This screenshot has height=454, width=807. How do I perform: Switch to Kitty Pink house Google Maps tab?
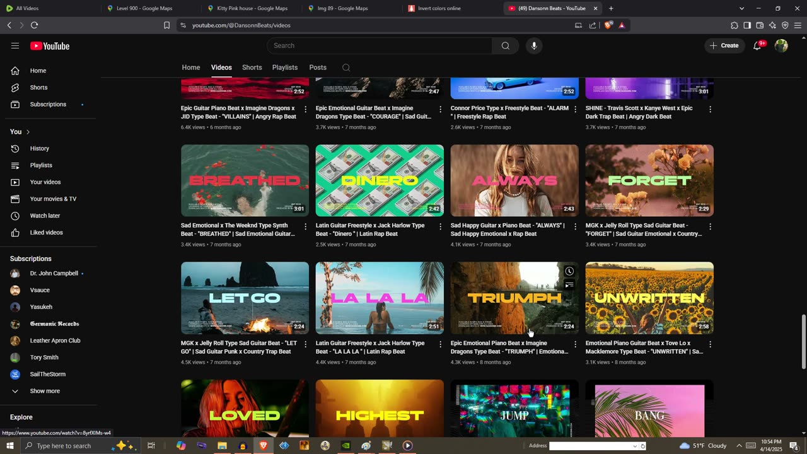tap(252, 8)
